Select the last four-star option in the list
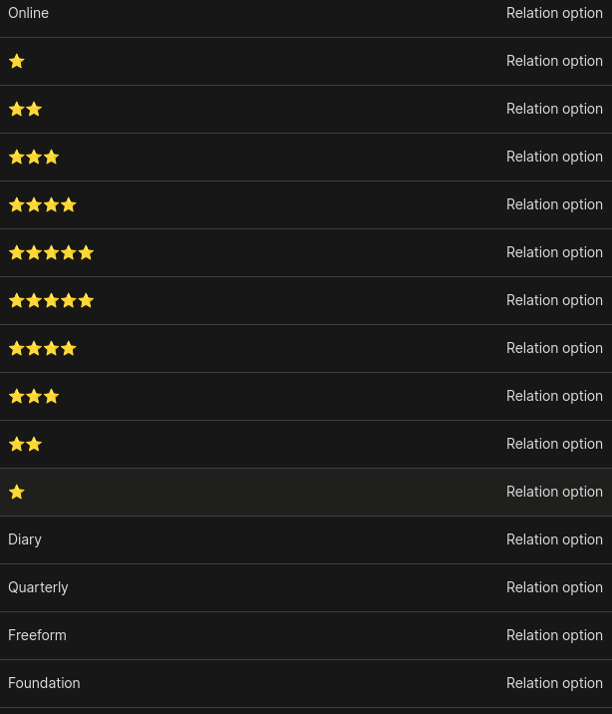This screenshot has height=714, width=612. coord(306,348)
